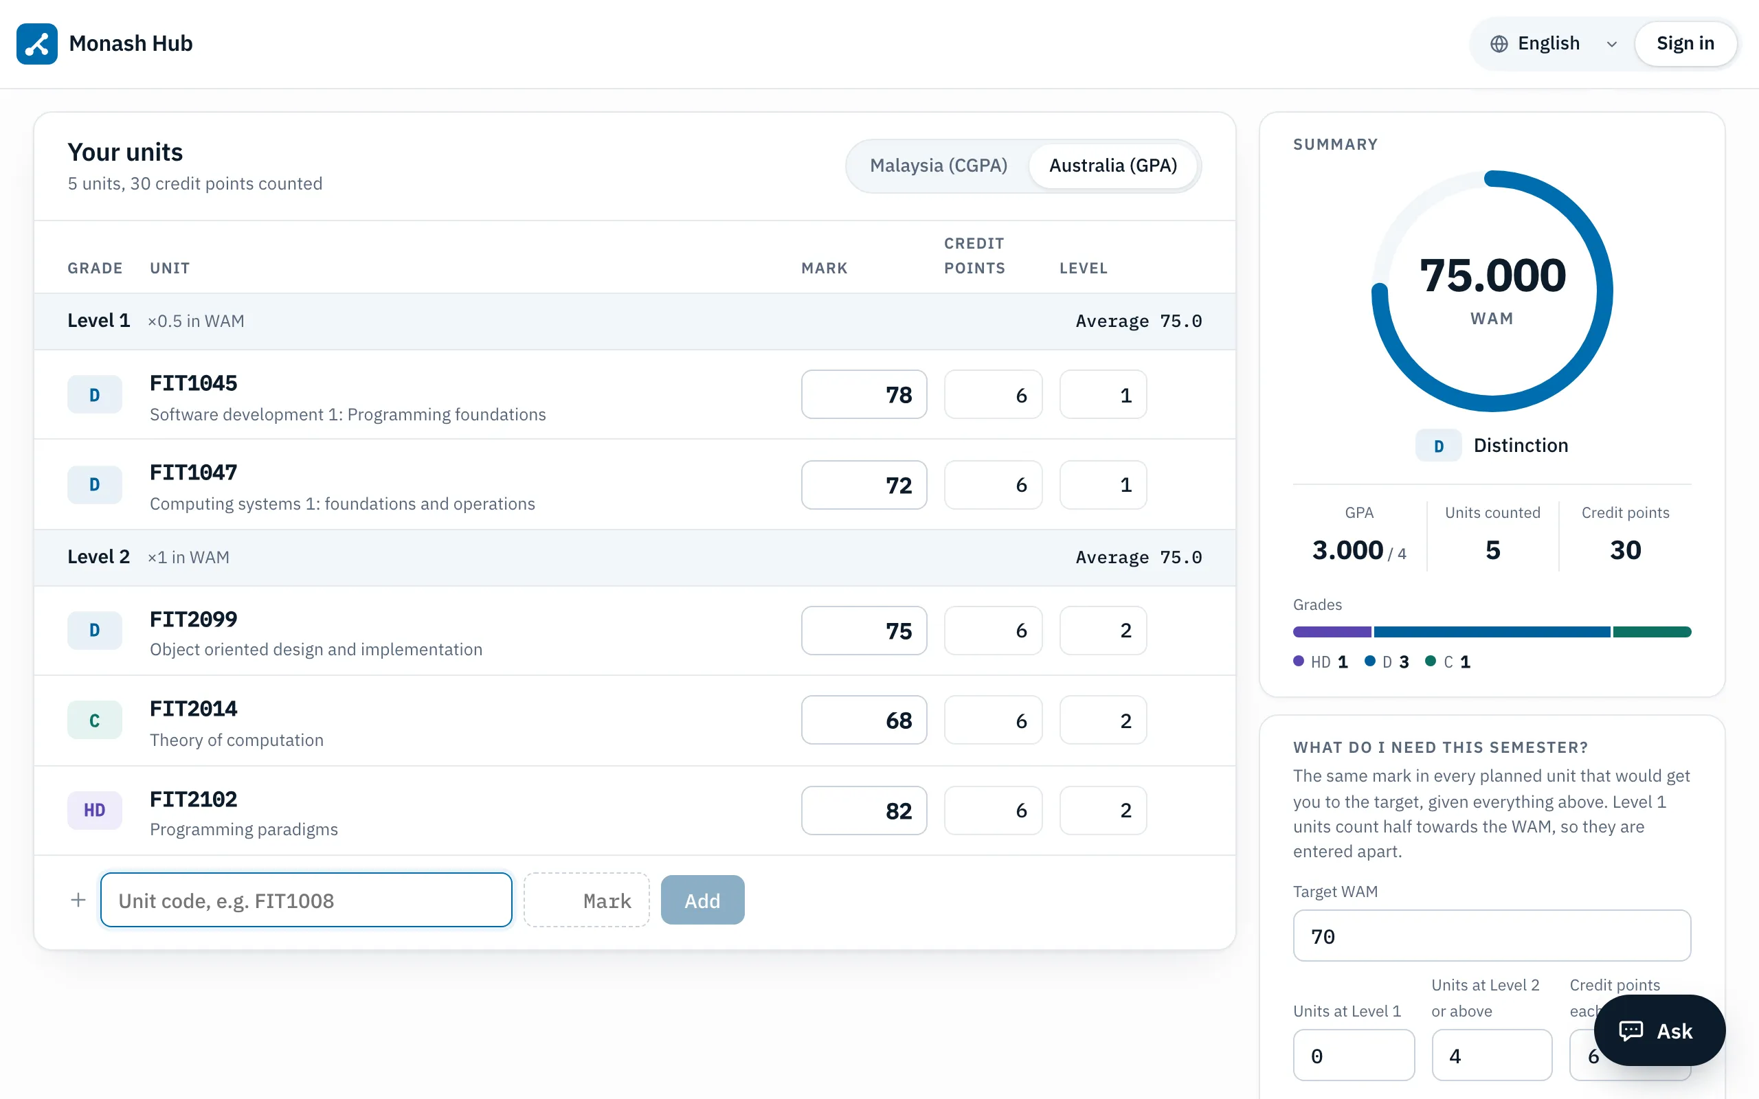The width and height of the screenshot is (1759, 1099).
Task: Click the Units at Level 1 field
Action: point(1354,1054)
